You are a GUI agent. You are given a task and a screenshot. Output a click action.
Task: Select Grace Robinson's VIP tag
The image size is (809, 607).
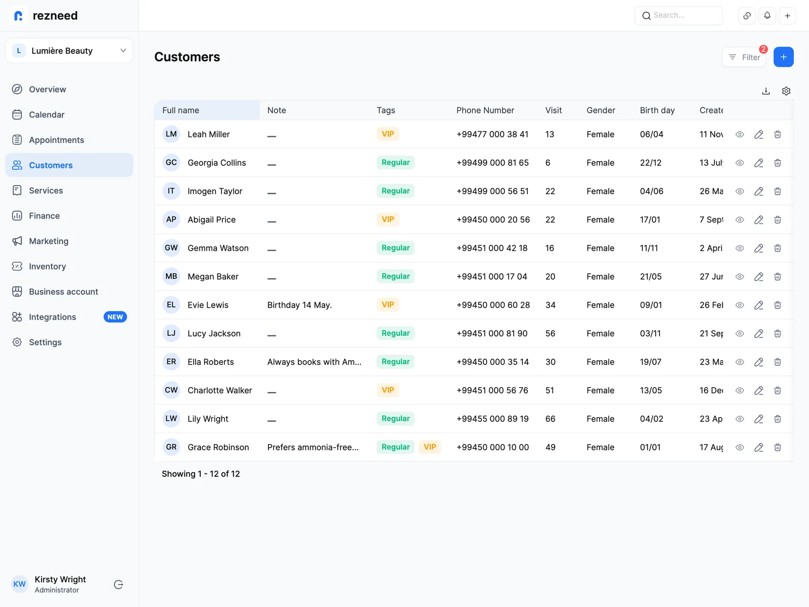pyautogui.click(x=430, y=447)
